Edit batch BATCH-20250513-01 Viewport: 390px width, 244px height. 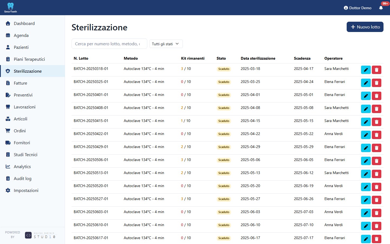(x=366, y=174)
